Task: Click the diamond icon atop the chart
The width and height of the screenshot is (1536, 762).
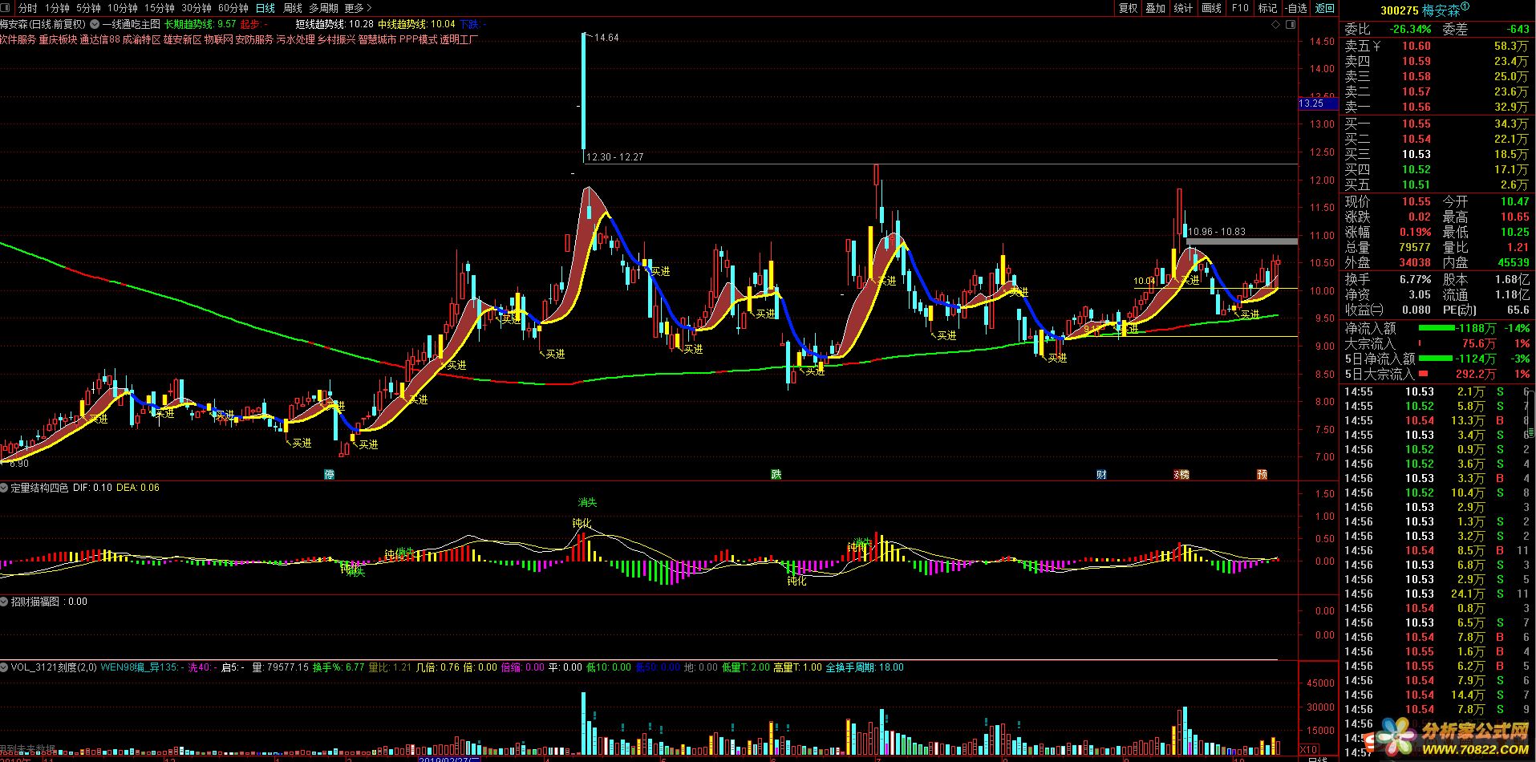Action: tap(1275, 25)
